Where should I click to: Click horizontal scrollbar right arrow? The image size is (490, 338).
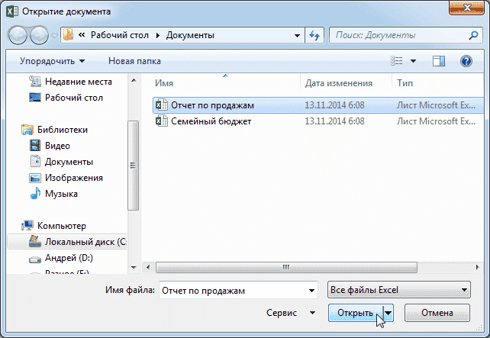click(477, 267)
